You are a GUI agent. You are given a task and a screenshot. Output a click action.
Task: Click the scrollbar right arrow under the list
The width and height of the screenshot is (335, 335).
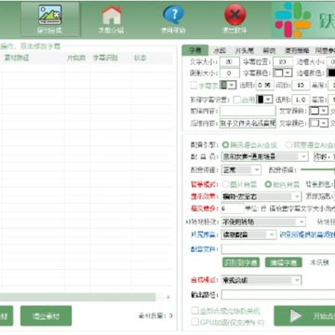pos(168,297)
